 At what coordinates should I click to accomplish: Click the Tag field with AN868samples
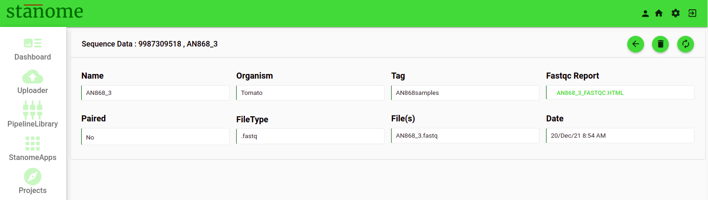tap(465, 93)
